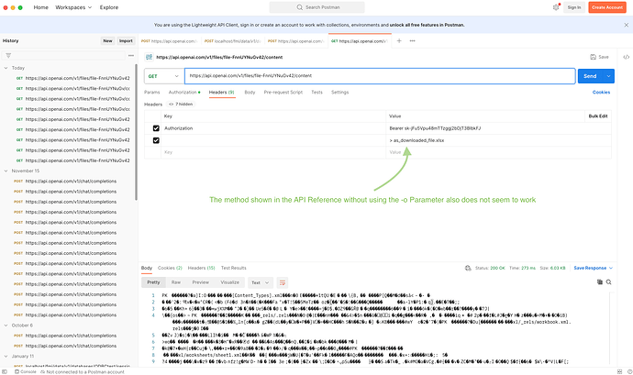Click the Send button

(x=590, y=76)
